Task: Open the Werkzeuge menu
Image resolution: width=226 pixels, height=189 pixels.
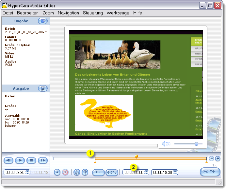Action: pyautogui.click(x=118, y=13)
